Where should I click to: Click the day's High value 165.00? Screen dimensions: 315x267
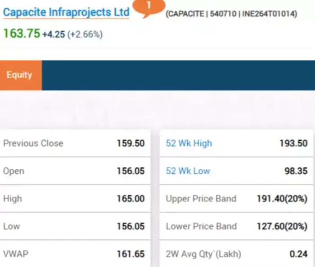[x=130, y=199]
